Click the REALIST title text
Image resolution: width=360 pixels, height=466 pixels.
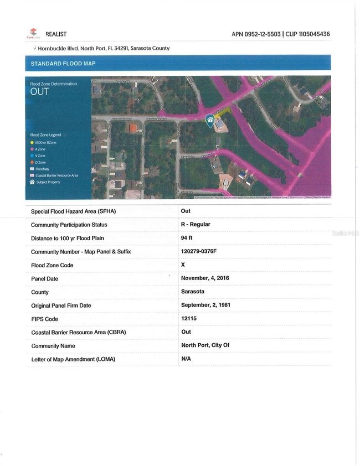(56, 34)
